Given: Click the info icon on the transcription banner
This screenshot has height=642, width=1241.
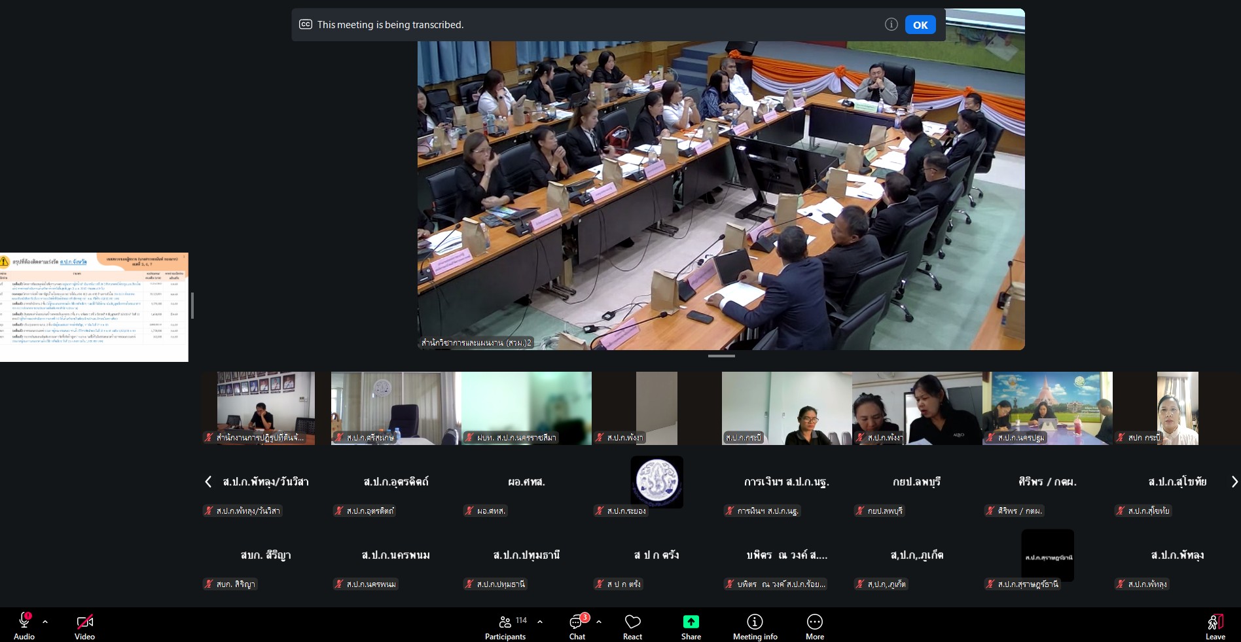Looking at the screenshot, I should click(891, 24).
